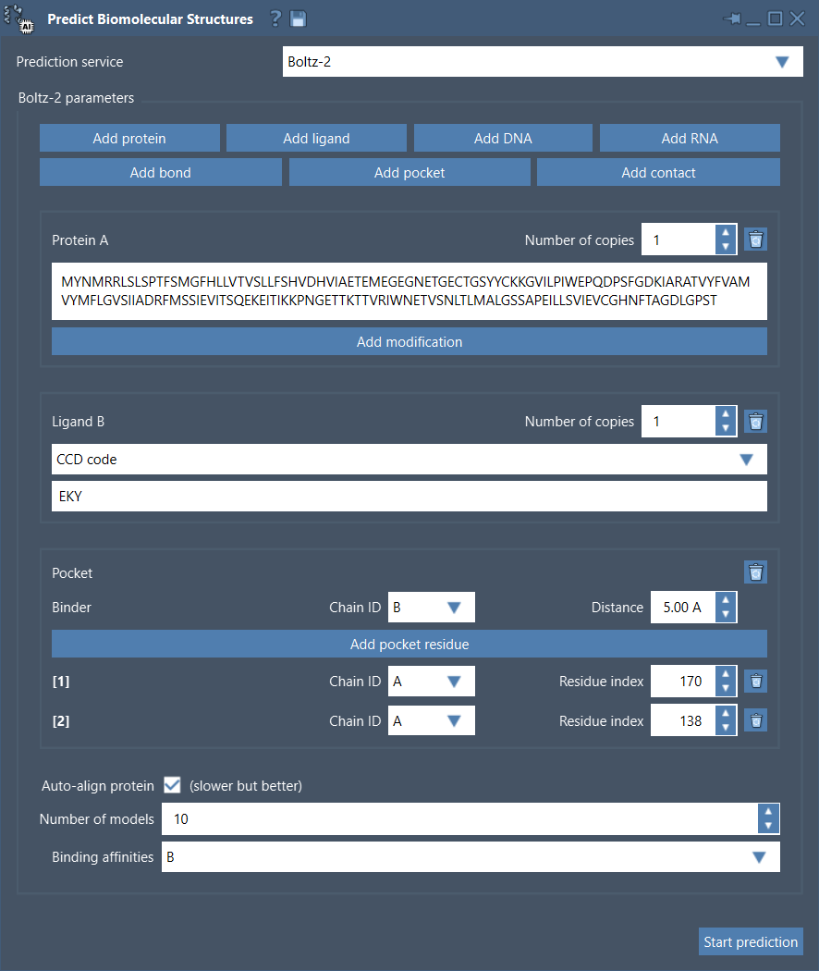Click the Add ligand button
Screen dimensions: 819x971
point(316,138)
